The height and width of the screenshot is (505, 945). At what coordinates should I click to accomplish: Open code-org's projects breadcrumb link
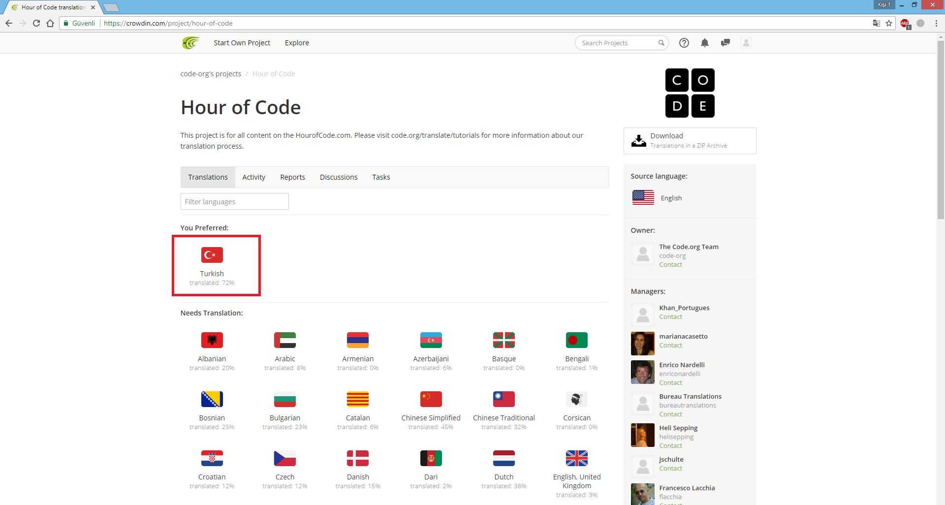pyautogui.click(x=211, y=74)
